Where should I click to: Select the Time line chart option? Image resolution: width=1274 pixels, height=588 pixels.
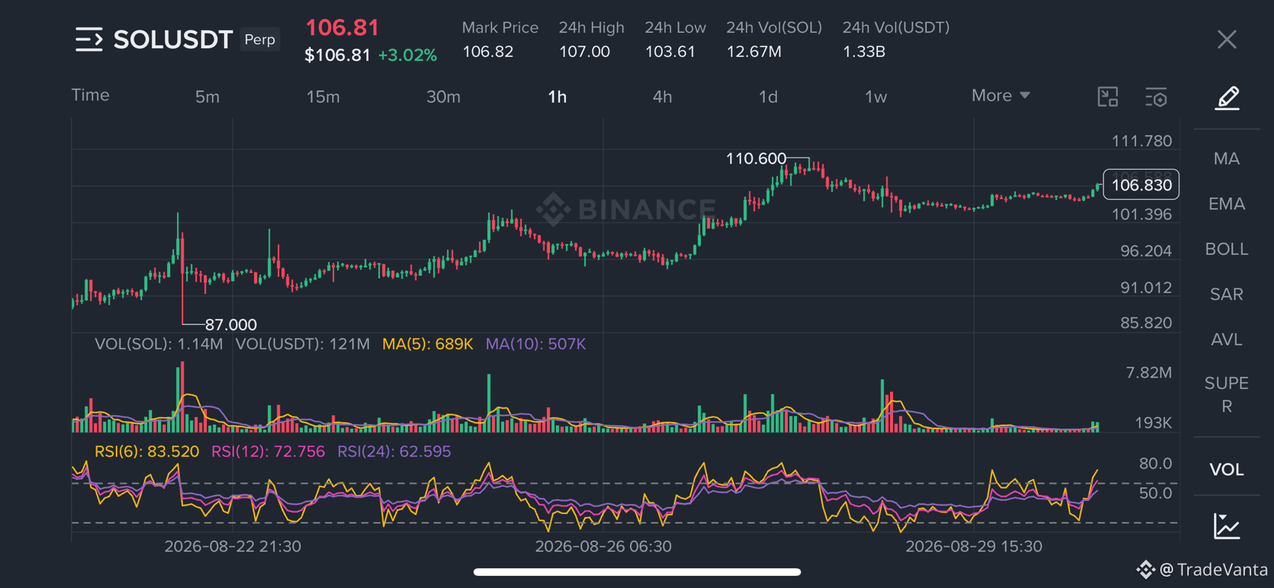[x=90, y=95]
